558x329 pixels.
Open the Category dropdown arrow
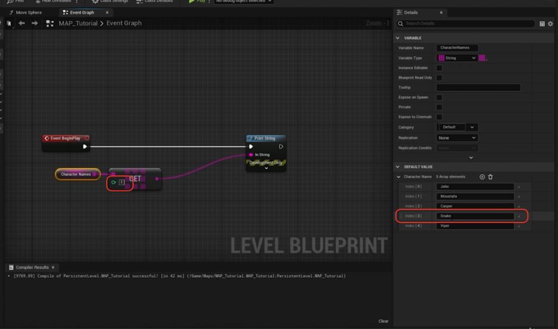[x=472, y=127]
